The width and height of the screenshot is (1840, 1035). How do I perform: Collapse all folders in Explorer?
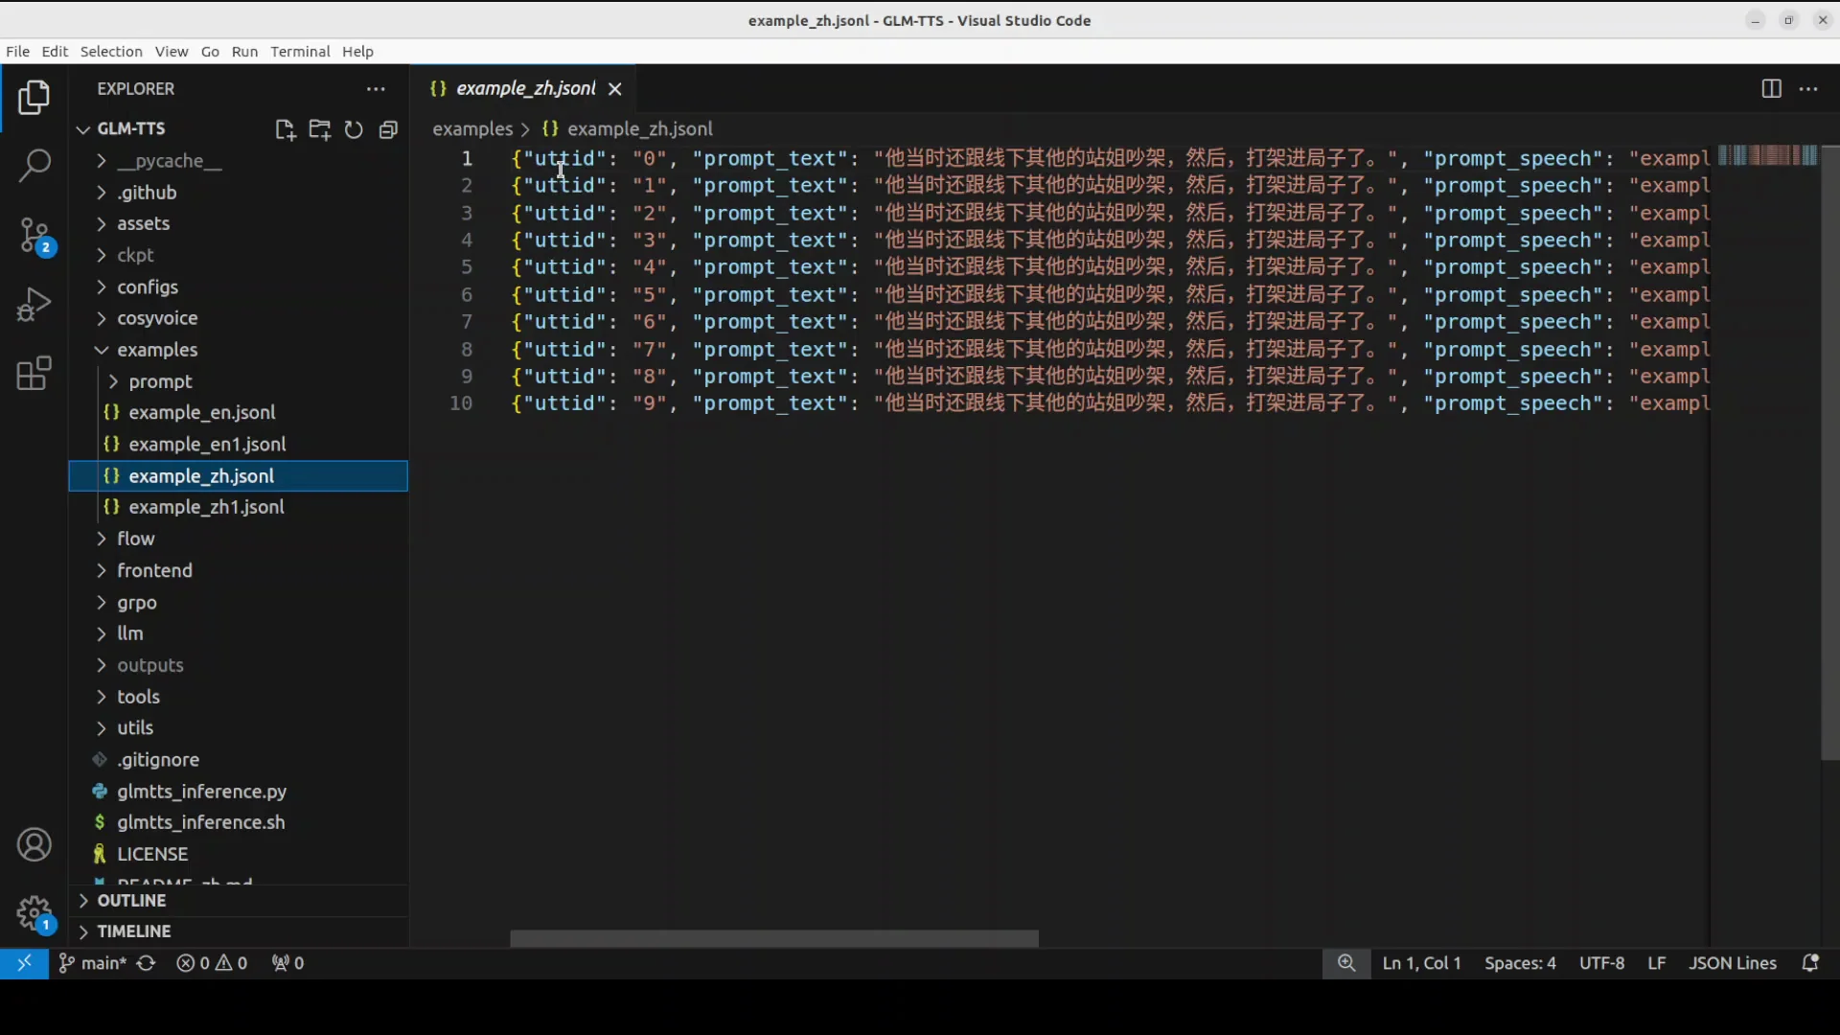click(x=388, y=129)
